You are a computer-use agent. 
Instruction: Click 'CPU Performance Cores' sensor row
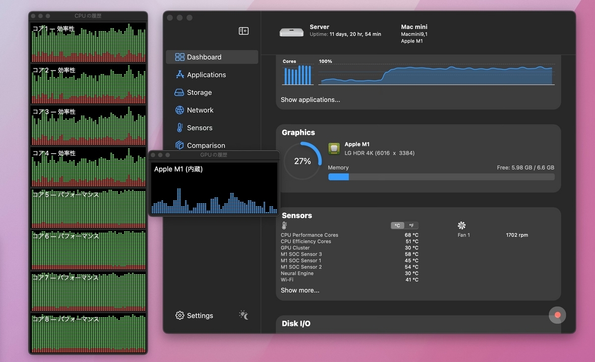350,235
